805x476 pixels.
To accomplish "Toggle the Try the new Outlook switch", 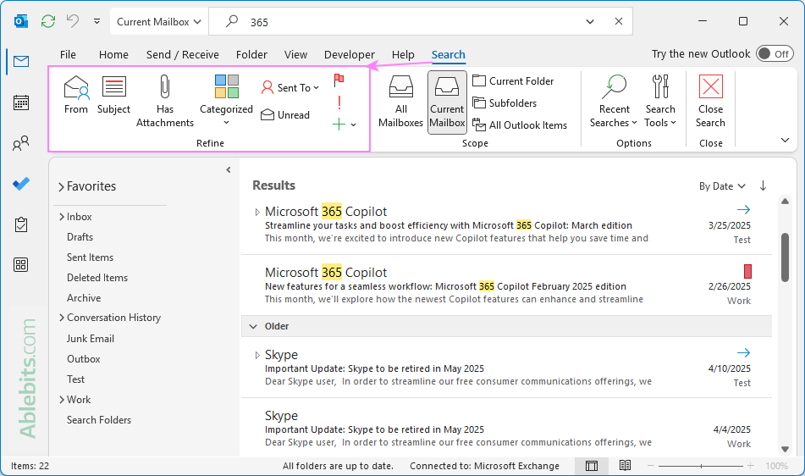I will [x=774, y=54].
